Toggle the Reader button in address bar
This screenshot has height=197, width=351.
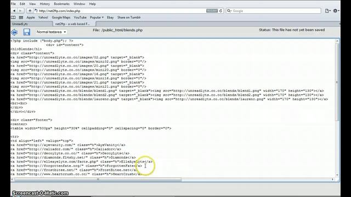(212, 11)
